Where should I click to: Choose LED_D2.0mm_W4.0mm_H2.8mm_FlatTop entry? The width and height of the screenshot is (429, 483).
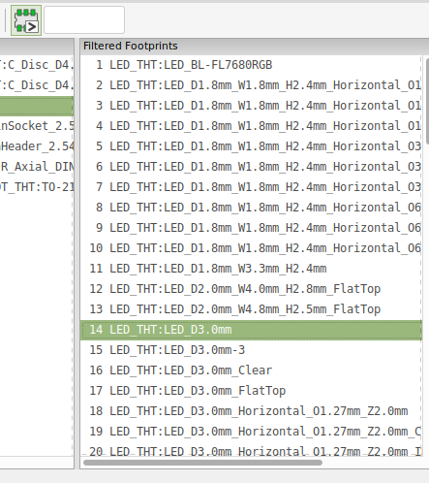(x=251, y=289)
